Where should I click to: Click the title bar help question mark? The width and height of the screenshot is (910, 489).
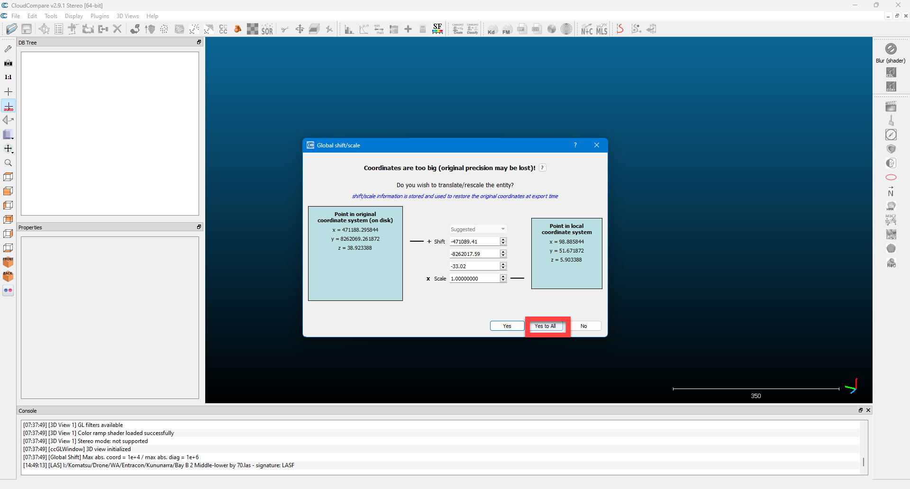[x=575, y=145]
